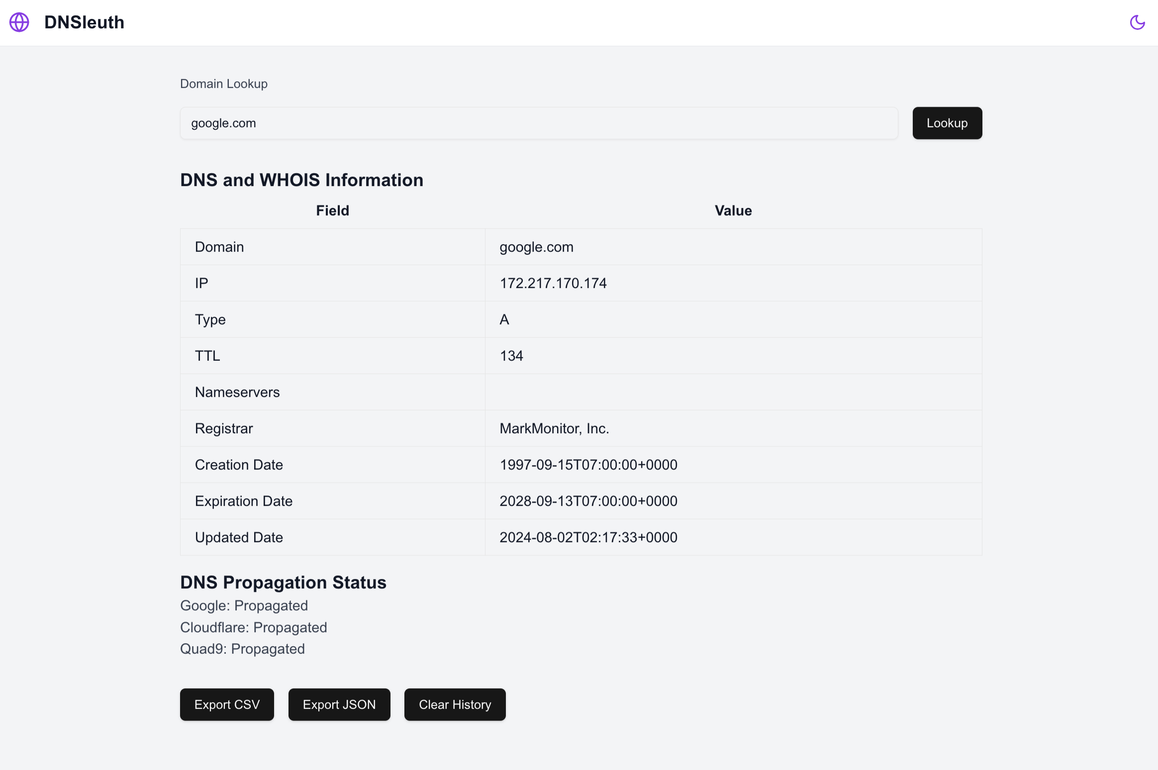Select the IP field cell
This screenshot has width=1158, height=770.
[333, 283]
